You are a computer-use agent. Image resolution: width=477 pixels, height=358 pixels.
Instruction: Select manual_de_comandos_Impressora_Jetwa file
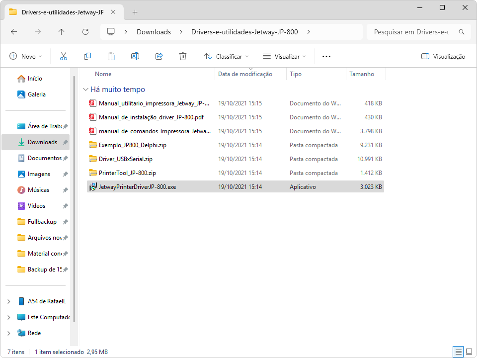pyautogui.click(x=236, y=131)
